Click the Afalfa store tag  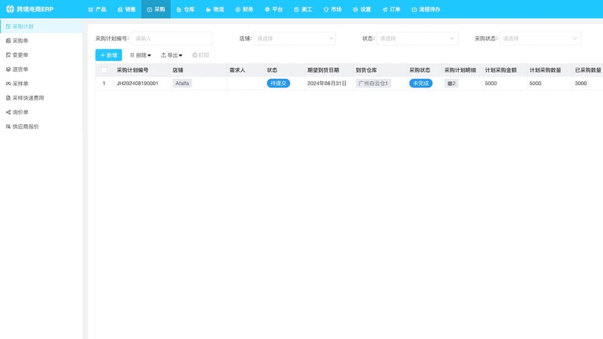click(182, 84)
